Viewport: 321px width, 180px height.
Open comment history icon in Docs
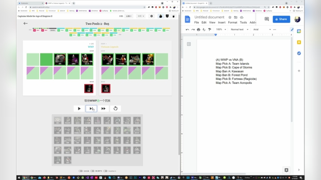pyautogui.click(x=267, y=19)
